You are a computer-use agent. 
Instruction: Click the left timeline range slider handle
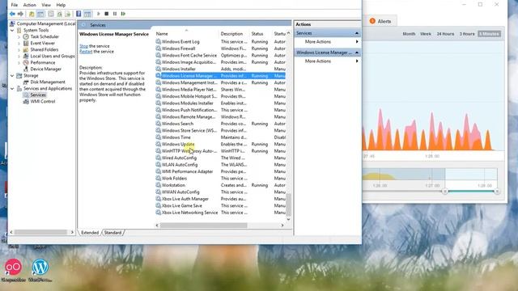click(x=444, y=191)
